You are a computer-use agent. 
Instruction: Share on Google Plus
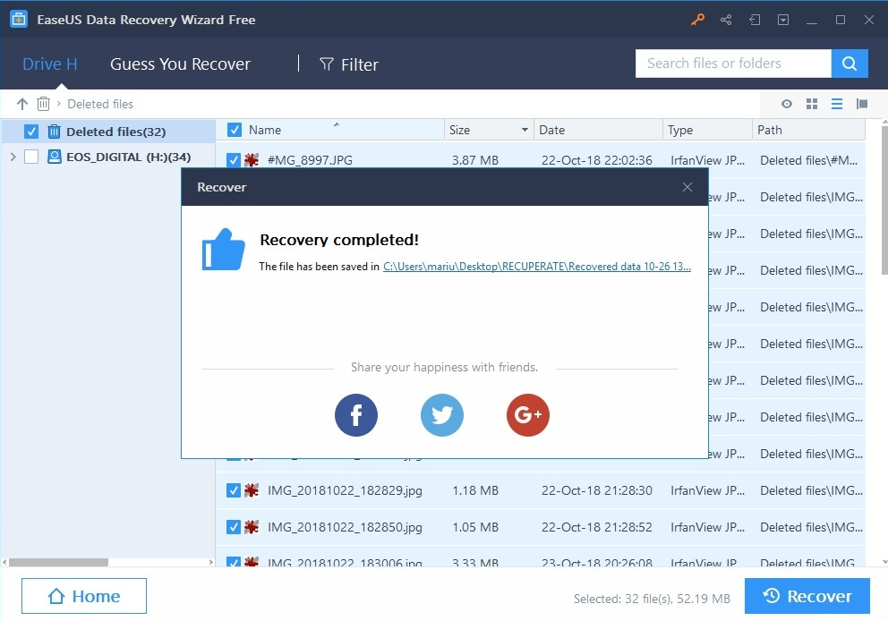click(x=528, y=415)
